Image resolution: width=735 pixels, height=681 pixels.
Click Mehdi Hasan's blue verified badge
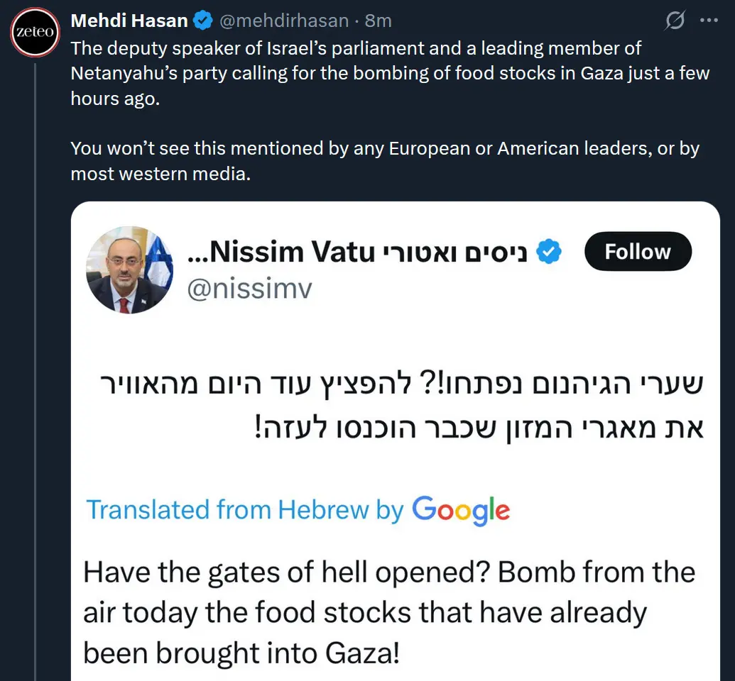tap(202, 21)
